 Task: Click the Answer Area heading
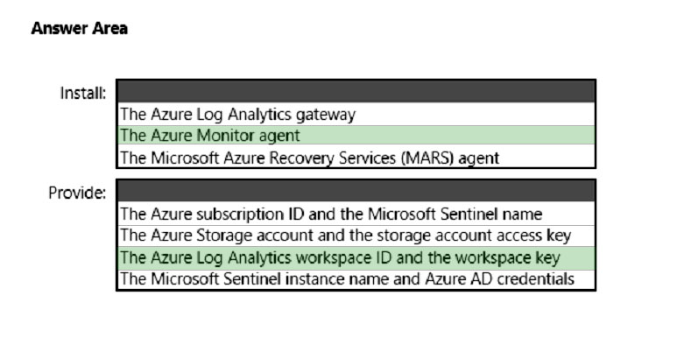pyautogui.click(x=79, y=29)
